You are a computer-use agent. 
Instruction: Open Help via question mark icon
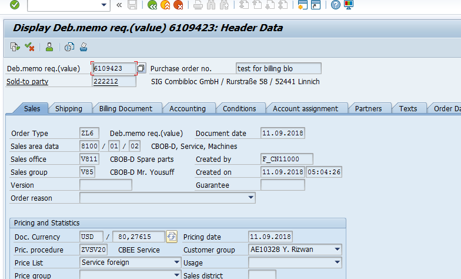coord(335,5)
